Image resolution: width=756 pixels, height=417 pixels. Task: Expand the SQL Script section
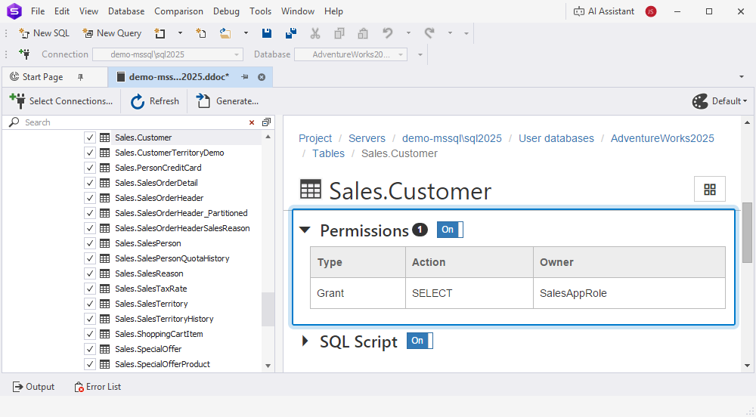tap(305, 341)
